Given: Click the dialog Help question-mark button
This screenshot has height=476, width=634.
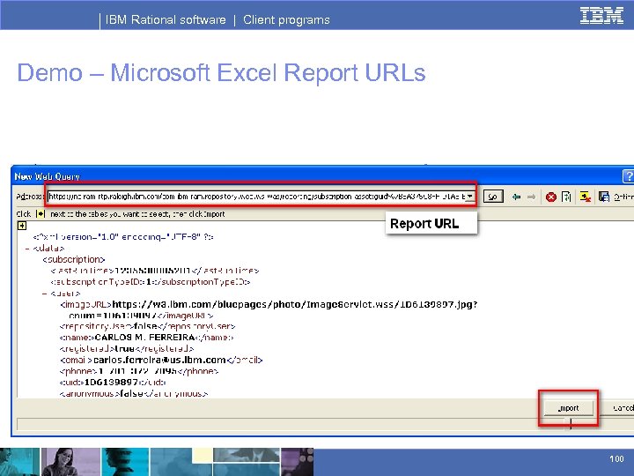Looking at the screenshot, I should point(629,176).
